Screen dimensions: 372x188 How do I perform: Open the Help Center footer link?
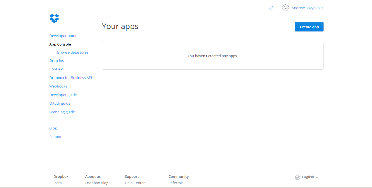tap(135, 183)
